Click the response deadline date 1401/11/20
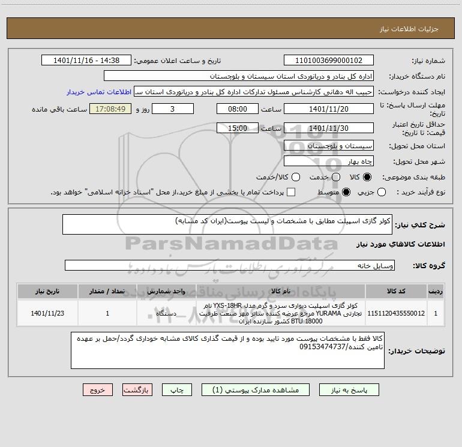The image size is (462, 447). [x=329, y=109]
